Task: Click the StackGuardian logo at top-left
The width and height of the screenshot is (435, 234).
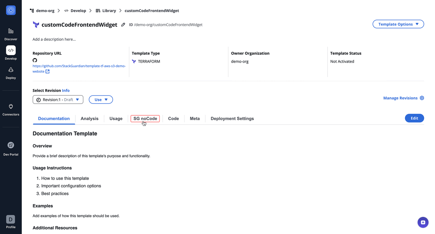Action: [11, 10]
